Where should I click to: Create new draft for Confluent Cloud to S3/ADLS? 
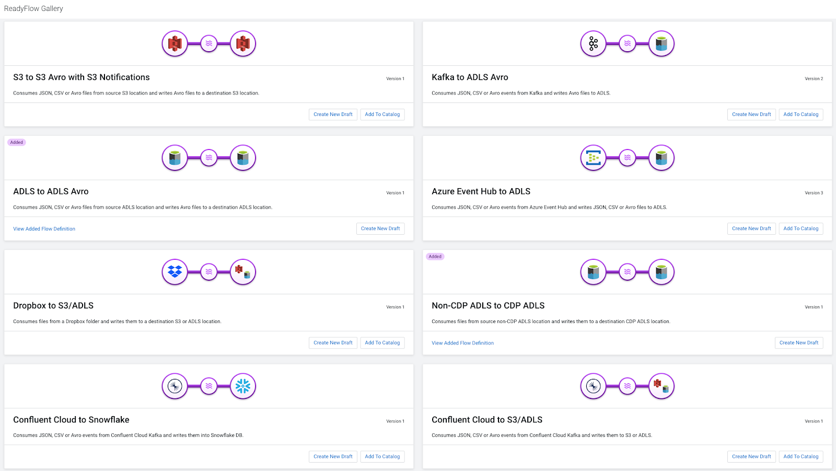(x=751, y=457)
